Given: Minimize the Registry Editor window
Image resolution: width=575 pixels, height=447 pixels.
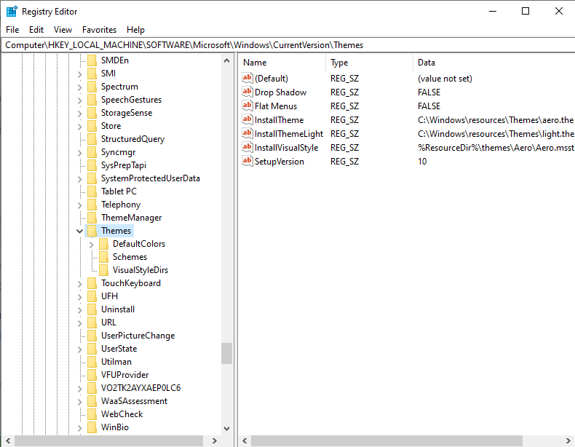Looking at the screenshot, I should tap(493, 12).
